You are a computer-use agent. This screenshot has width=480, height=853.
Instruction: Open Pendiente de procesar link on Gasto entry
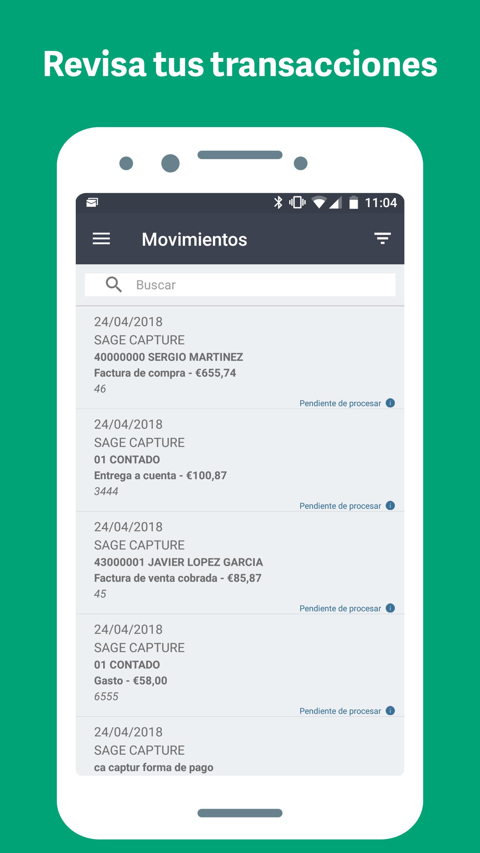pos(340,711)
